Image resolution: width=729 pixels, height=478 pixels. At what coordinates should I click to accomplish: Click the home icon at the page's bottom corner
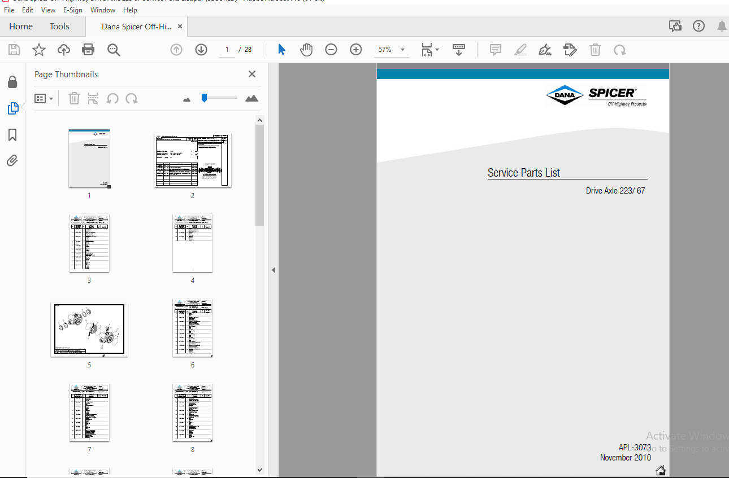point(661,470)
